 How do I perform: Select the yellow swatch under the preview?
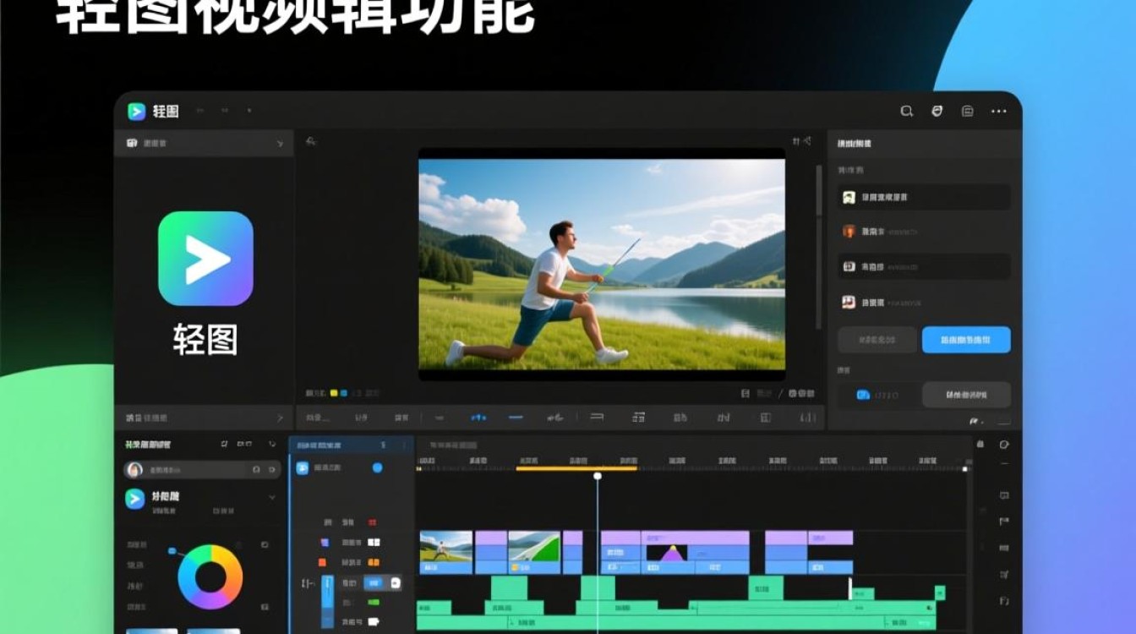pyautogui.click(x=334, y=393)
